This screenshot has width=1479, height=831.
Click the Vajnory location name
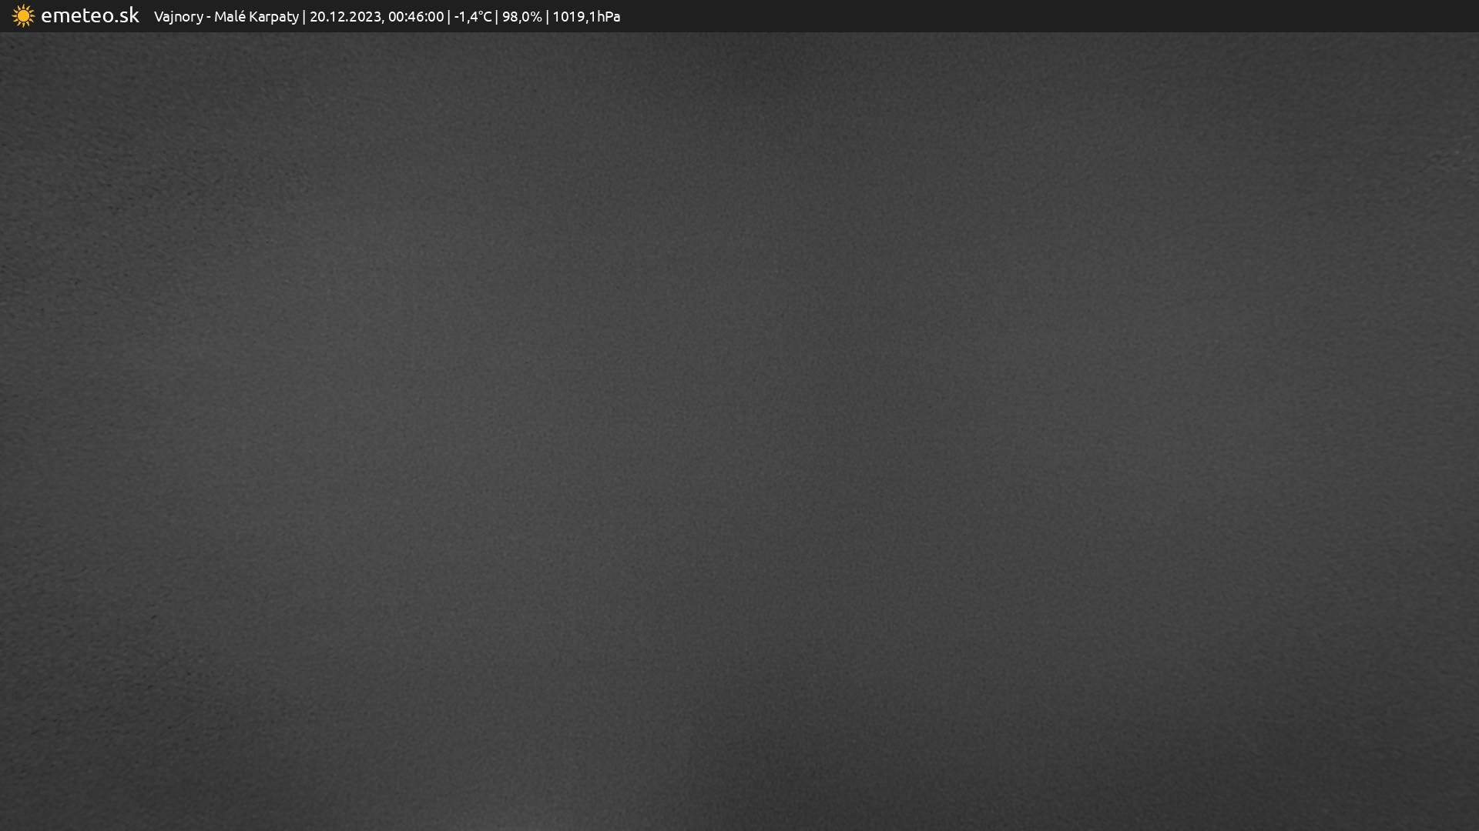point(178,17)
